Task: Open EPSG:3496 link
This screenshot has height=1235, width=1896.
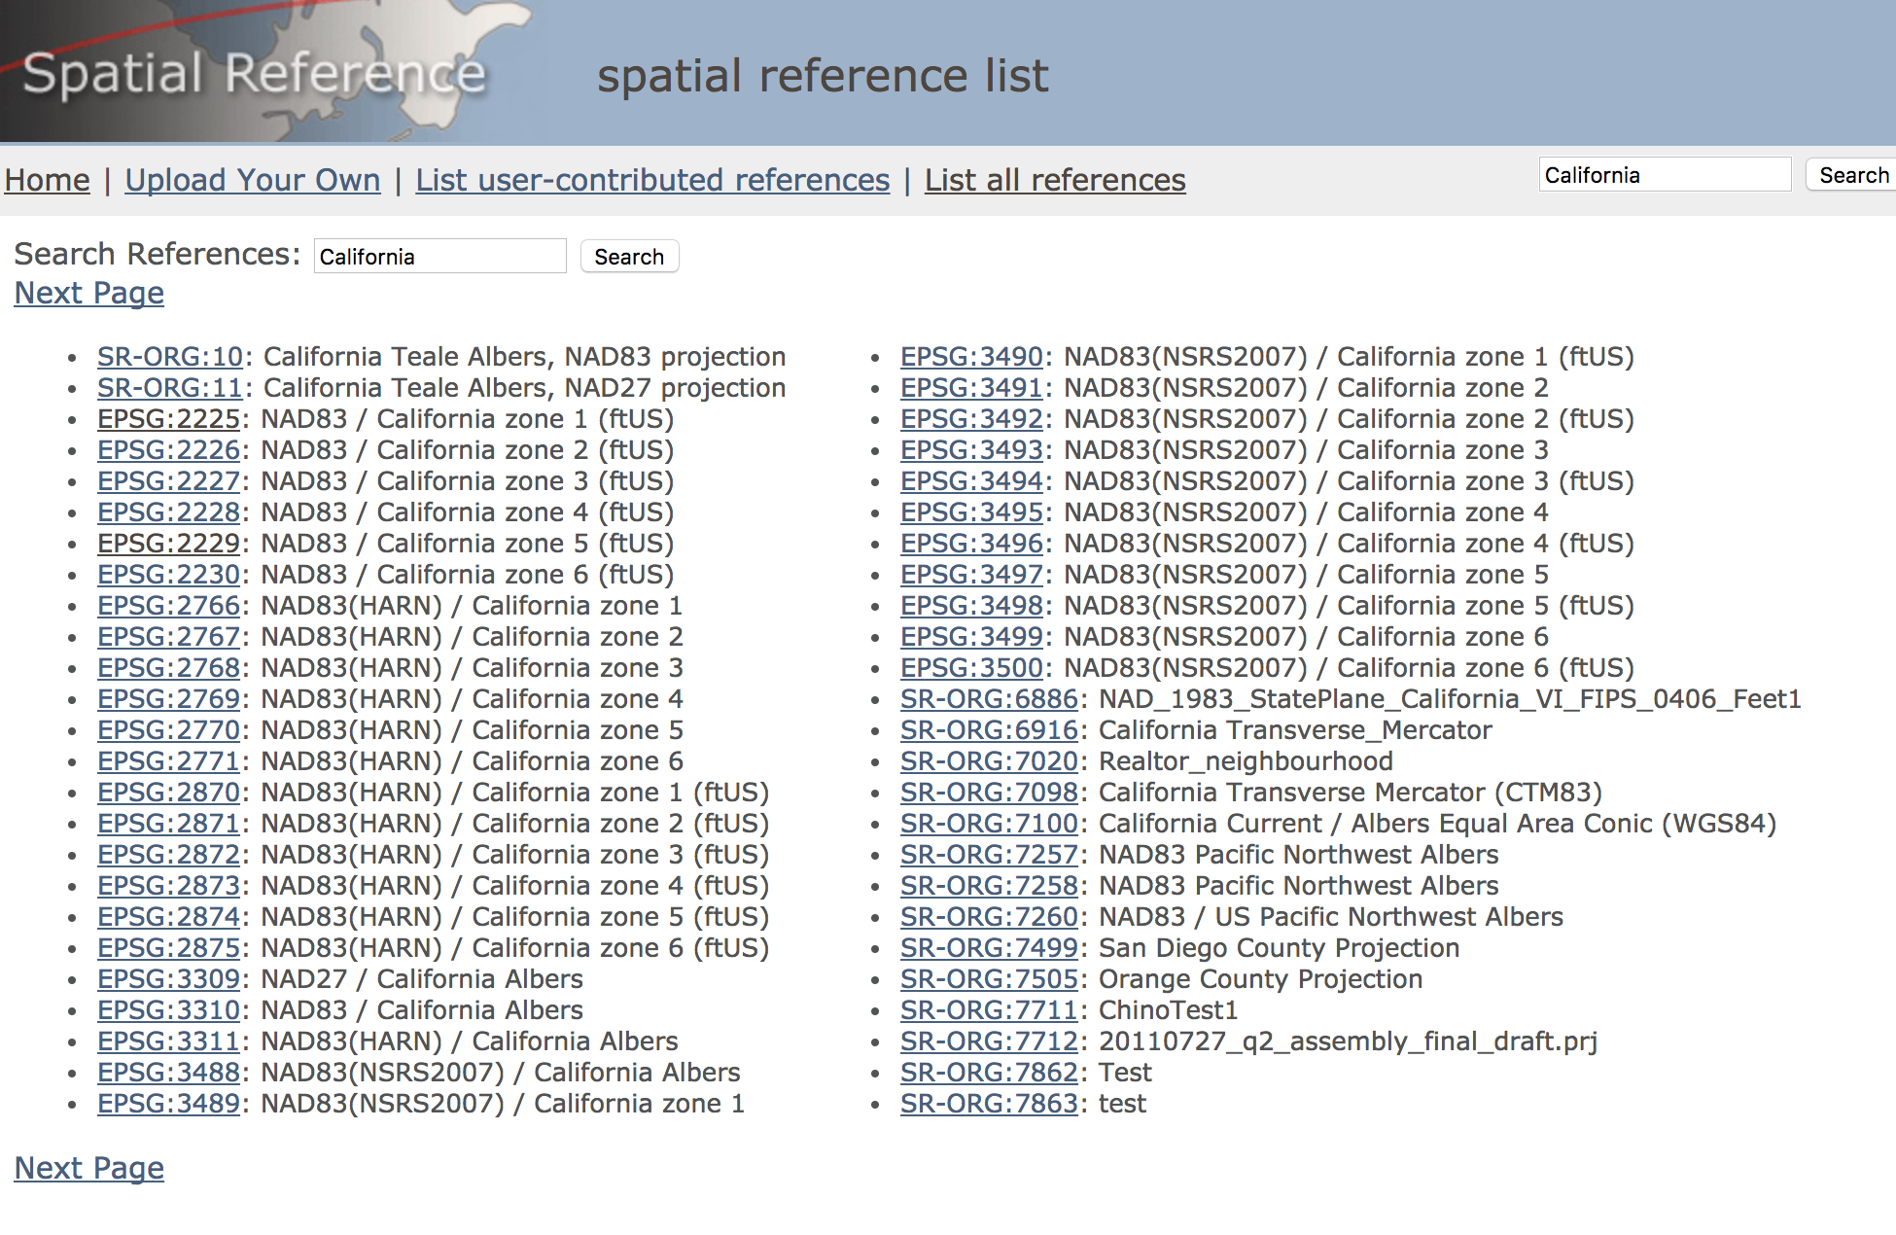Action: click(972, 544)
